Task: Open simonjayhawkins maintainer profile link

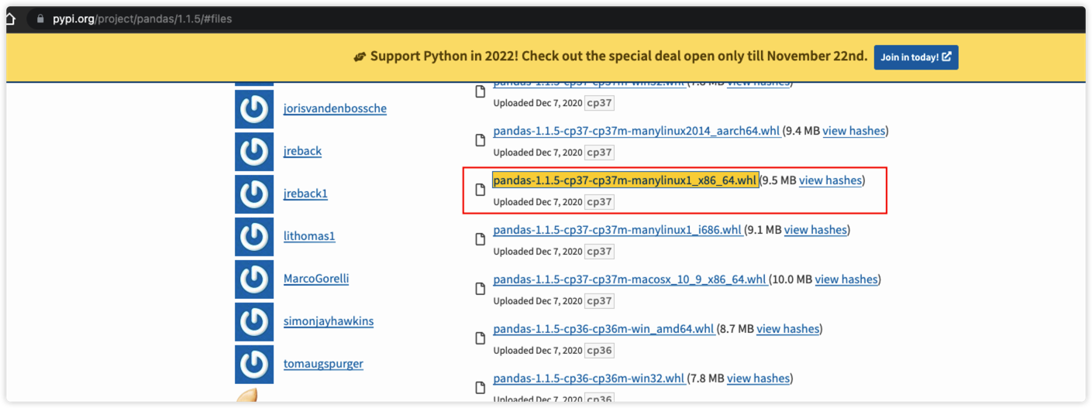Action: point(329,321)
